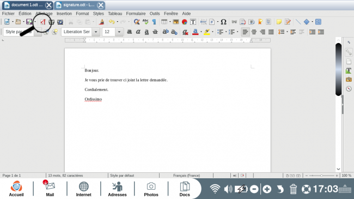Insert a special character with the Omega icon

223,22
